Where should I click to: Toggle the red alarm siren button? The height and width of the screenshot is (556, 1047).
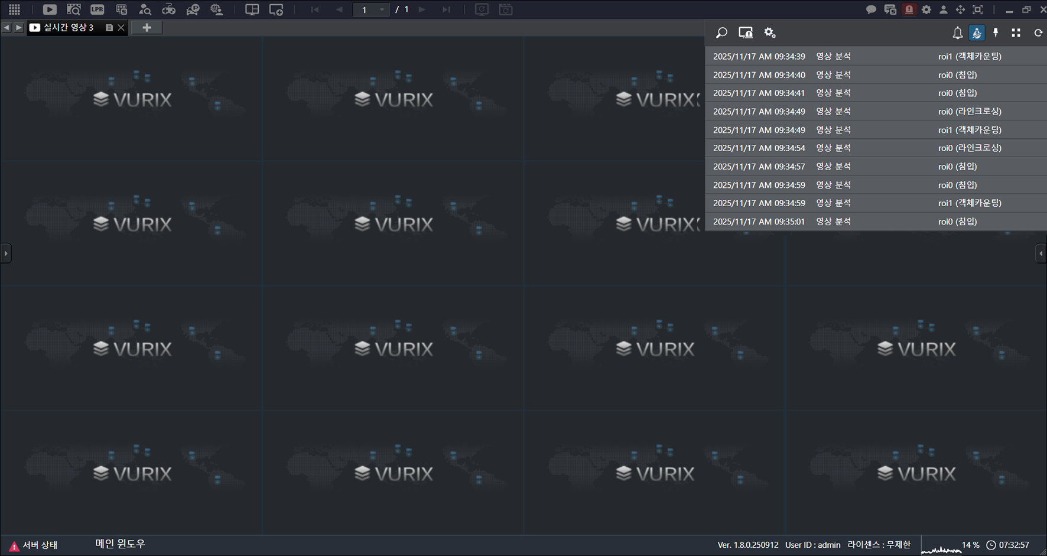909,9
